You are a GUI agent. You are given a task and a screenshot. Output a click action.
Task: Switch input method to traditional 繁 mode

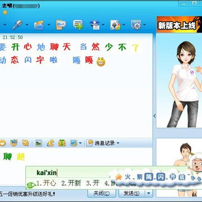coord(140,177)
